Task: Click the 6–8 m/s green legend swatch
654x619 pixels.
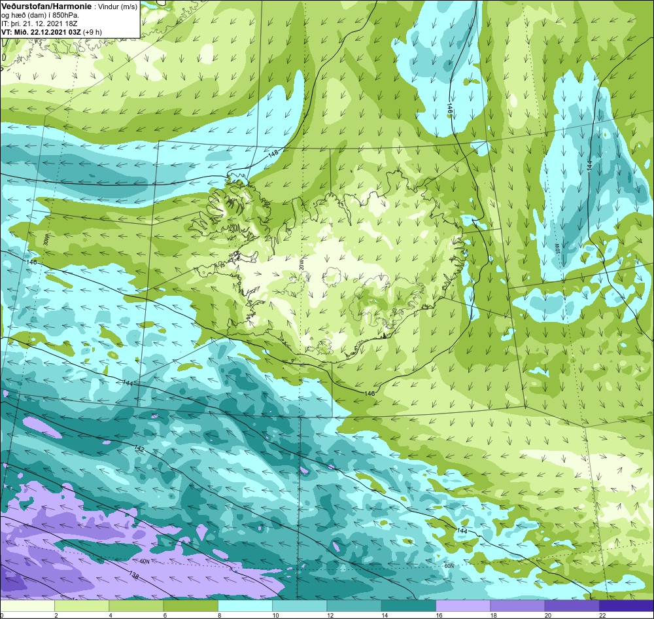Action: click(190, 605)
